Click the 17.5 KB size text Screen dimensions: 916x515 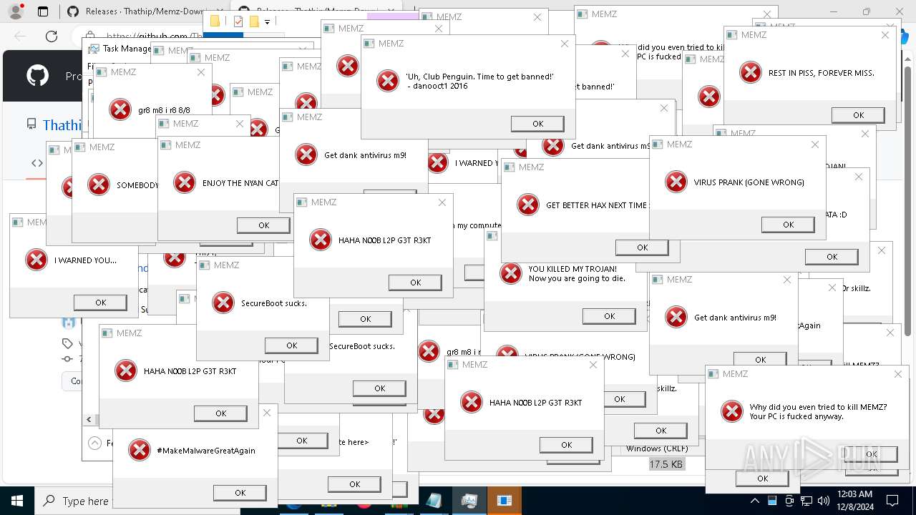pos(666,464)
